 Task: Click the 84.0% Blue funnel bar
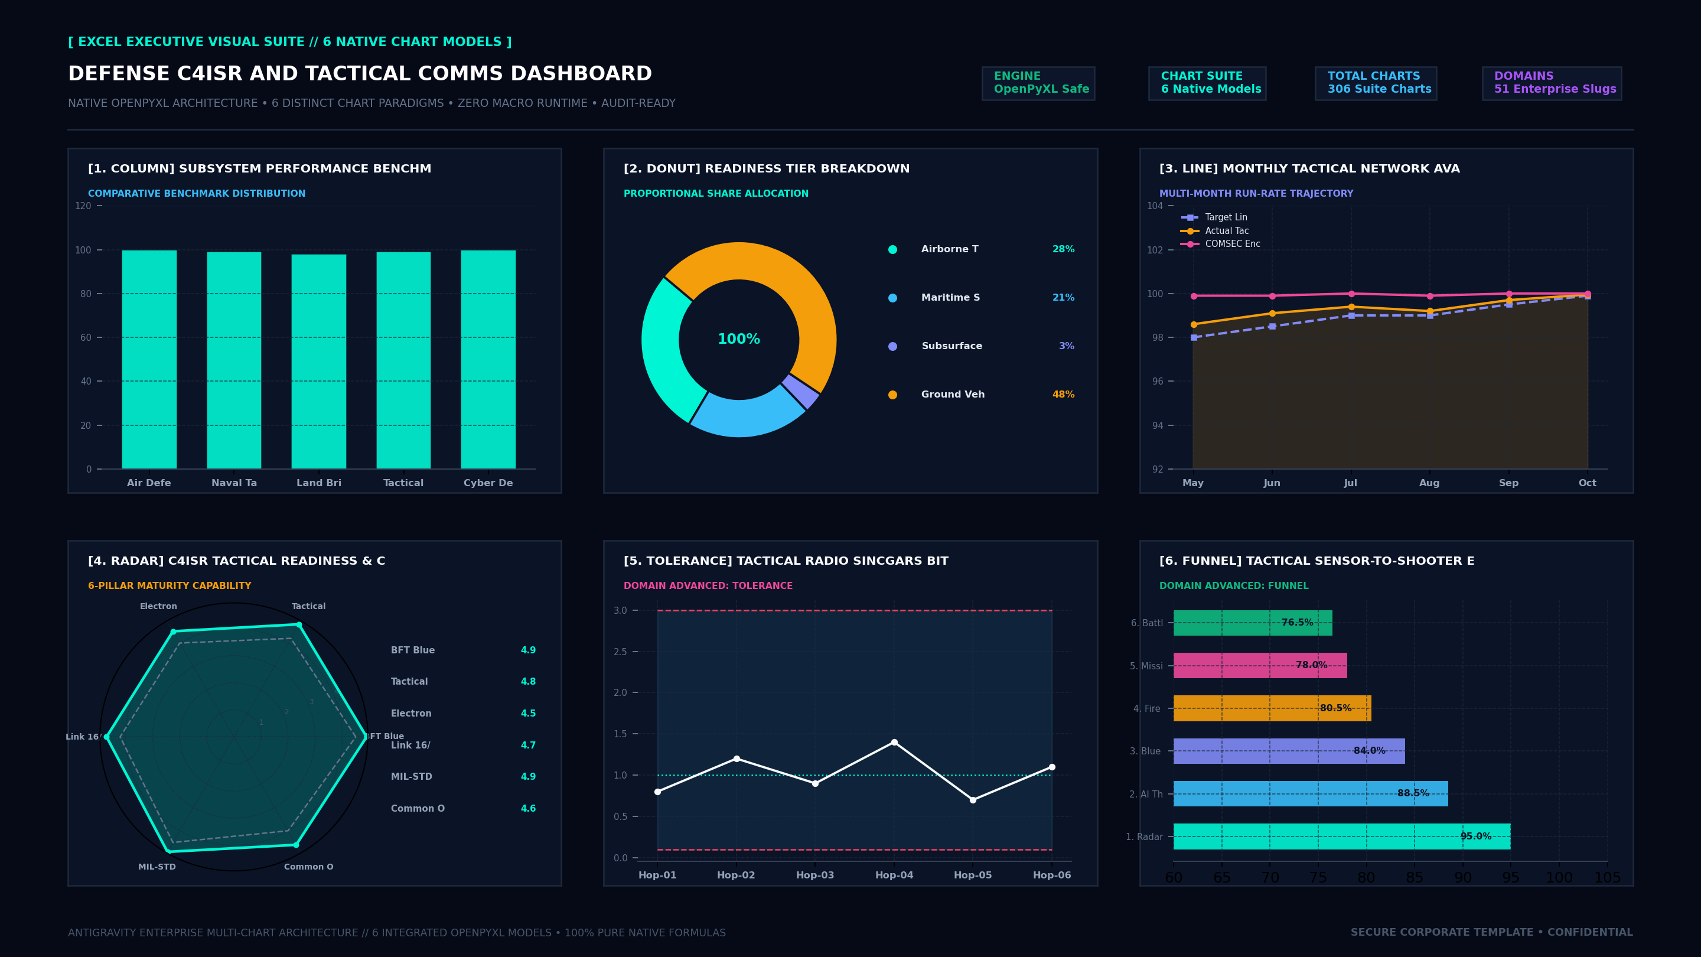1289,751
